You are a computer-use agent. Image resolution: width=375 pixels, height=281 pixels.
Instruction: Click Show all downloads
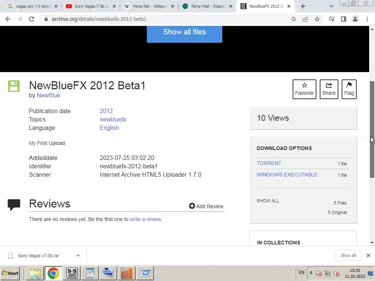coord(348,255)
